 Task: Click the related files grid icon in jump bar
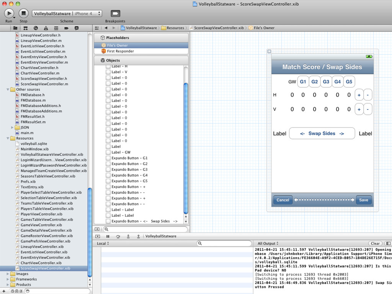(x=97, y=28)
